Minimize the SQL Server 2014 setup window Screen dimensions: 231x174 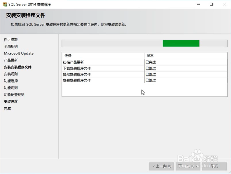click(x=198, y=4)
